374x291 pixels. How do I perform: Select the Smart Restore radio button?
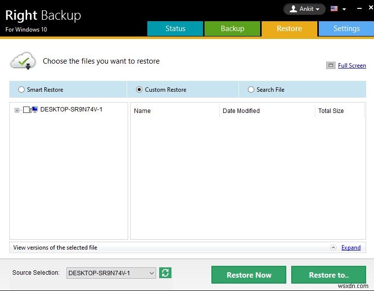point(22,90)
